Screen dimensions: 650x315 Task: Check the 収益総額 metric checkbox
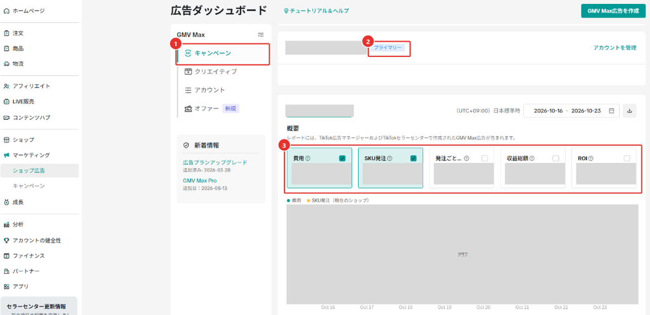tap(555, 158)
